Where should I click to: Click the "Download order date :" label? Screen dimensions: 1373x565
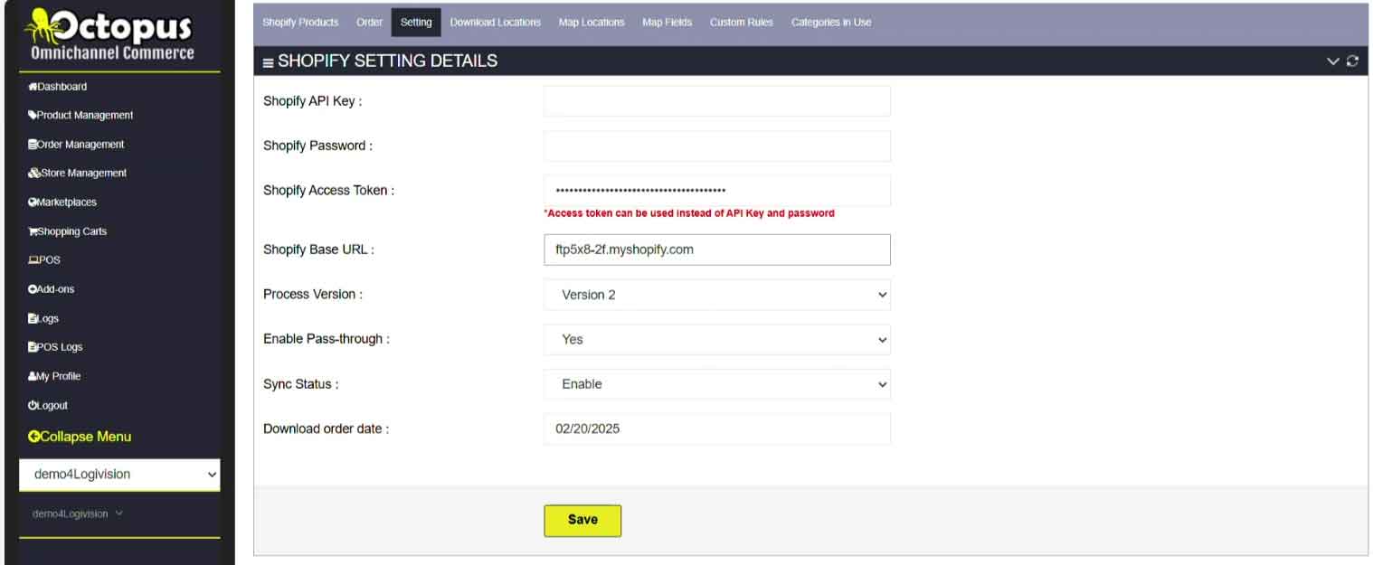[327, 429]
